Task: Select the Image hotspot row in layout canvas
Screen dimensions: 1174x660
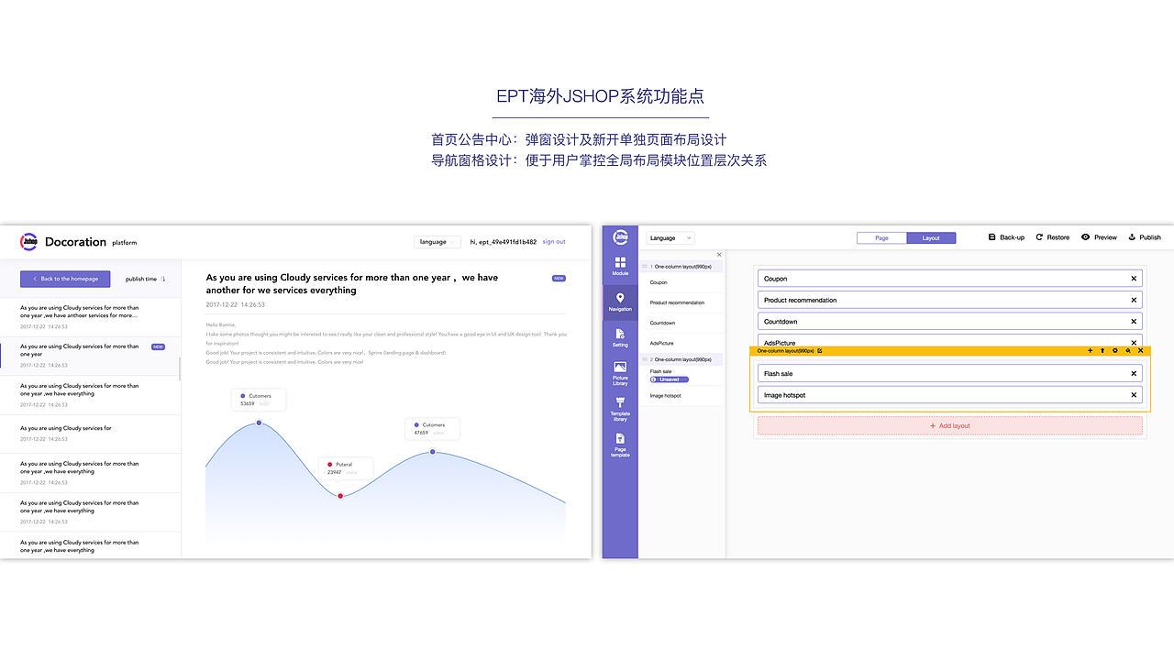Action: tap(950, 395)
